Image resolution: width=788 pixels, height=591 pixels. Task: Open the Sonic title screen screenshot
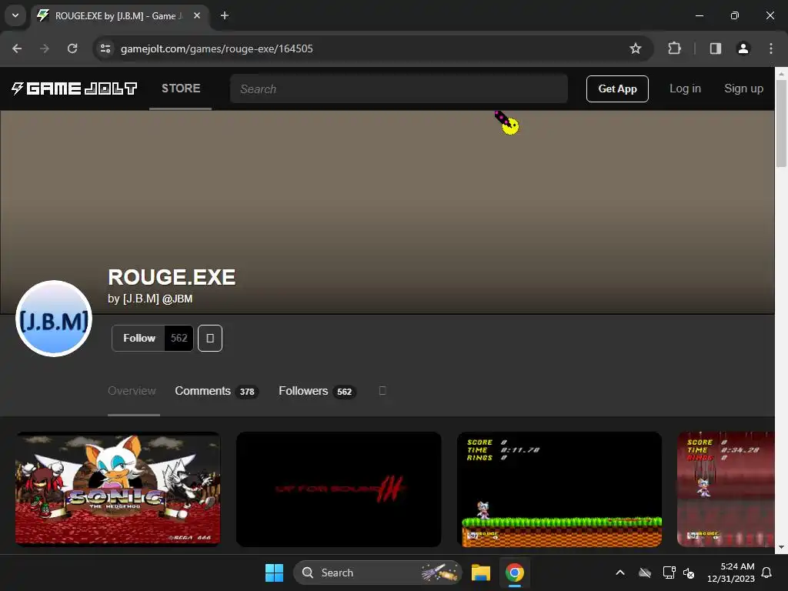pos(118,489)
